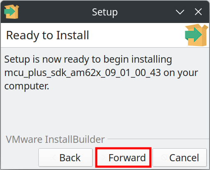This screenshot has width=210, height=170.
Task: Click the "Setup" title bar text
Action: pos(105,12)
